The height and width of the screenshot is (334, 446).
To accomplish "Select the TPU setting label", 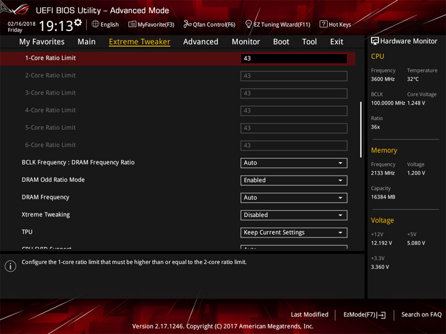I will (x=27, y=232).
